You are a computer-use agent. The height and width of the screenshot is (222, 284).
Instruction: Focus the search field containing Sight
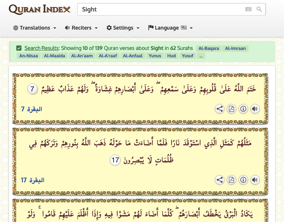159,10
